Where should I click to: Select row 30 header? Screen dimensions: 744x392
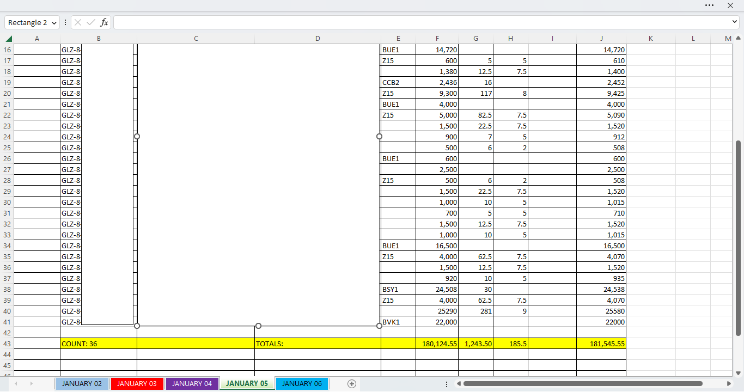[7, 202]
